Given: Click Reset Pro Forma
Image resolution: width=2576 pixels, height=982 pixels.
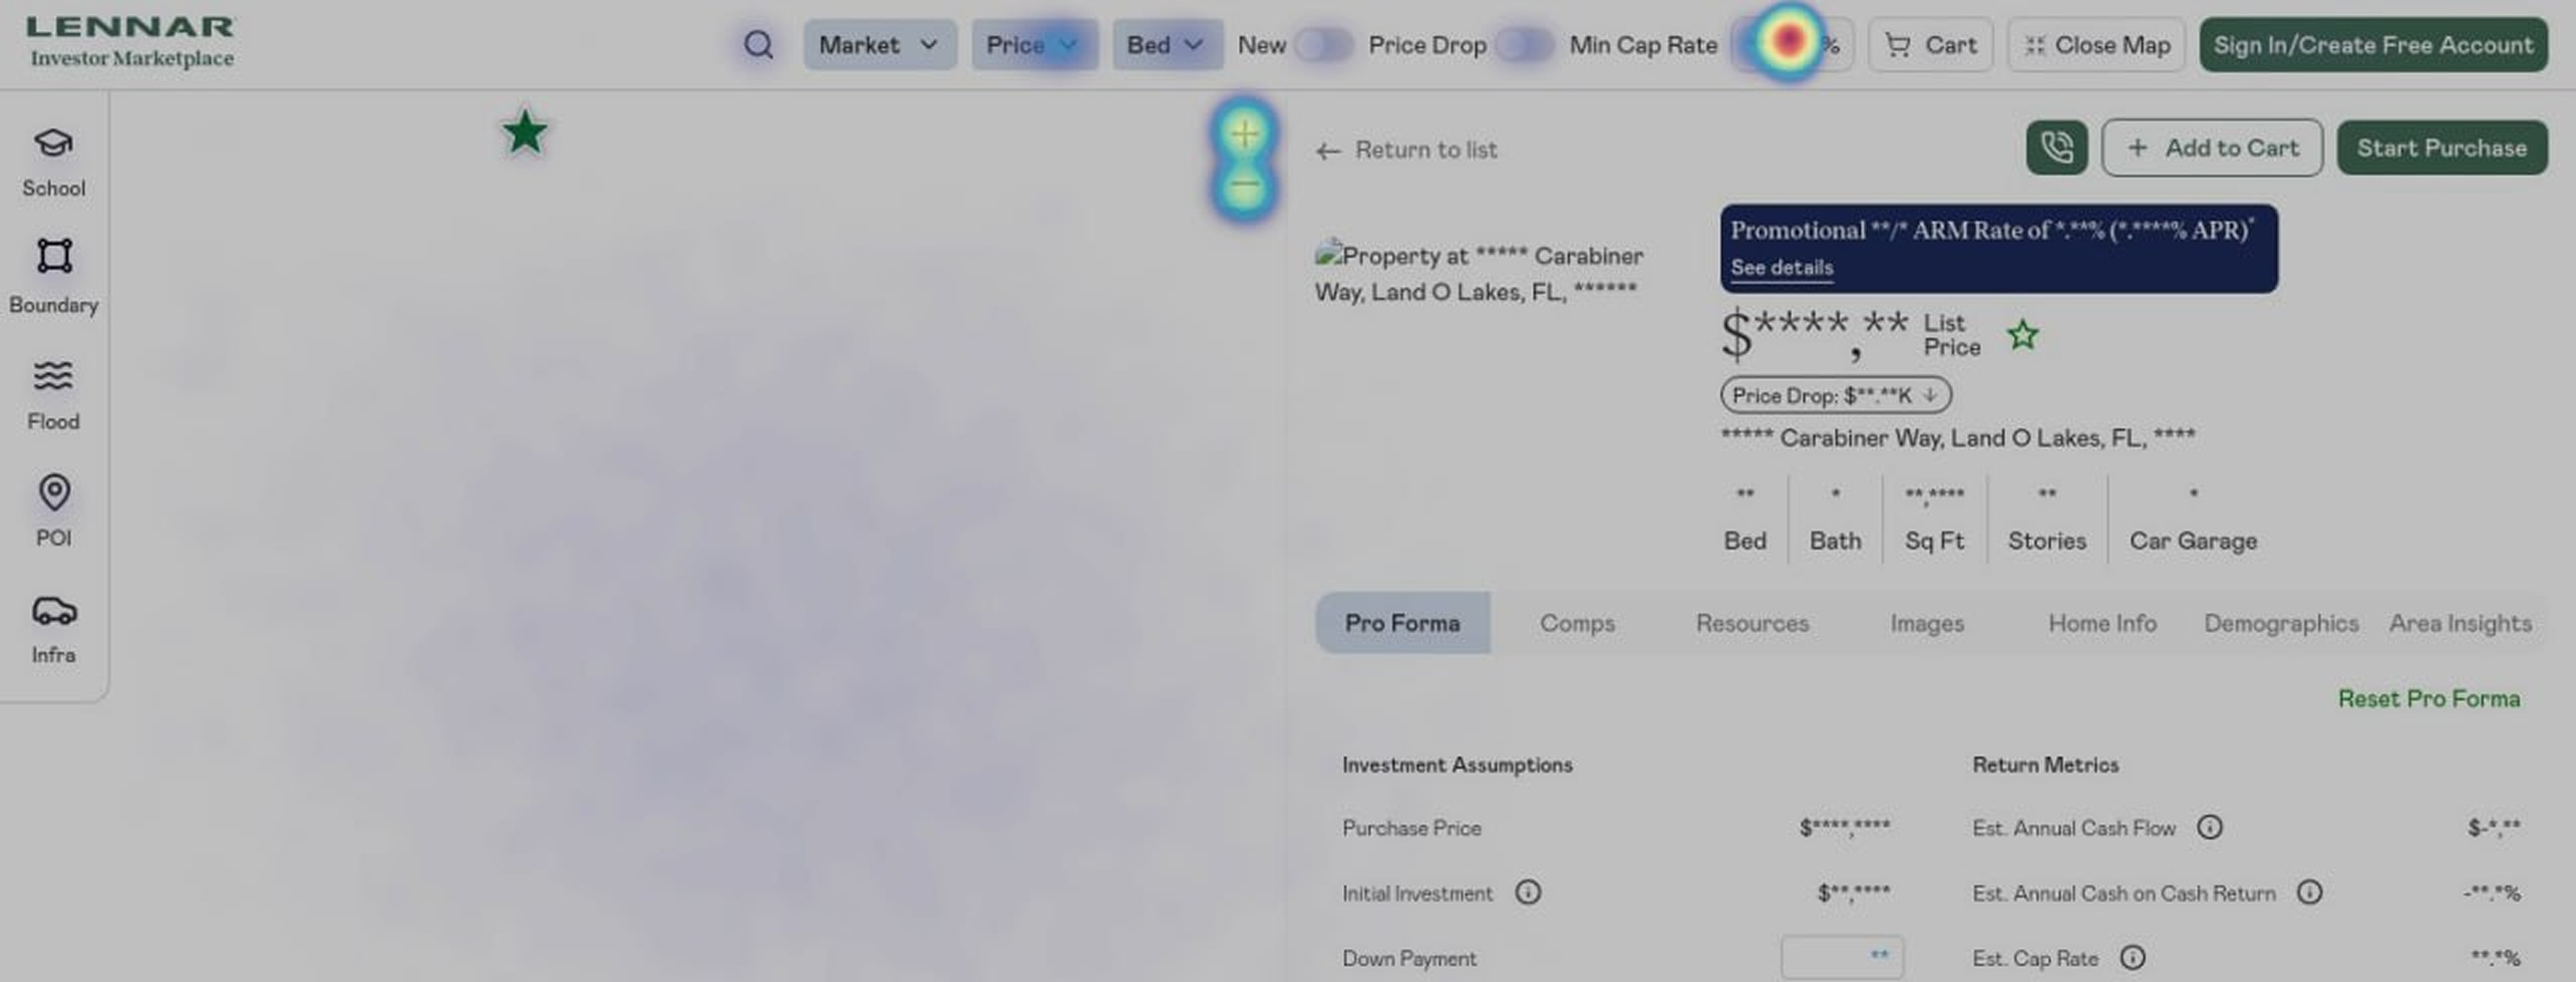Looking at the screenshot, I should (x=2428, y=698).
